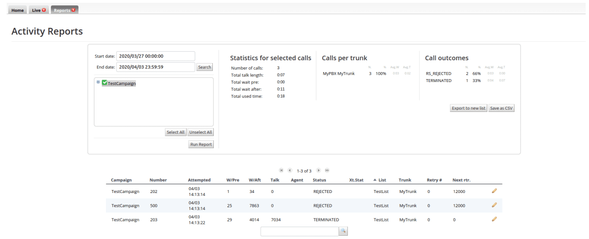Screen dimensions: 589x239
Task: Go to previous page of results
Action: [290, 170]
